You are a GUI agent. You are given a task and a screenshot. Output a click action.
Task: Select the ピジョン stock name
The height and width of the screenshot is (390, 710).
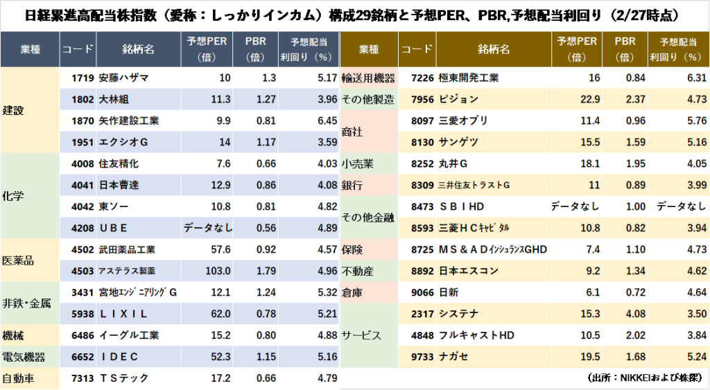tap(458, 99)
